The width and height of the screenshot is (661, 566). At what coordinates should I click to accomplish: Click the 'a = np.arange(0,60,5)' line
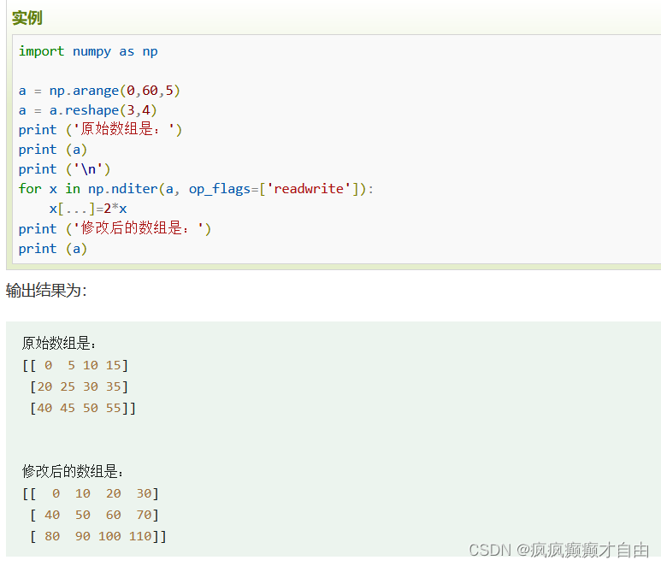(99, 91)
